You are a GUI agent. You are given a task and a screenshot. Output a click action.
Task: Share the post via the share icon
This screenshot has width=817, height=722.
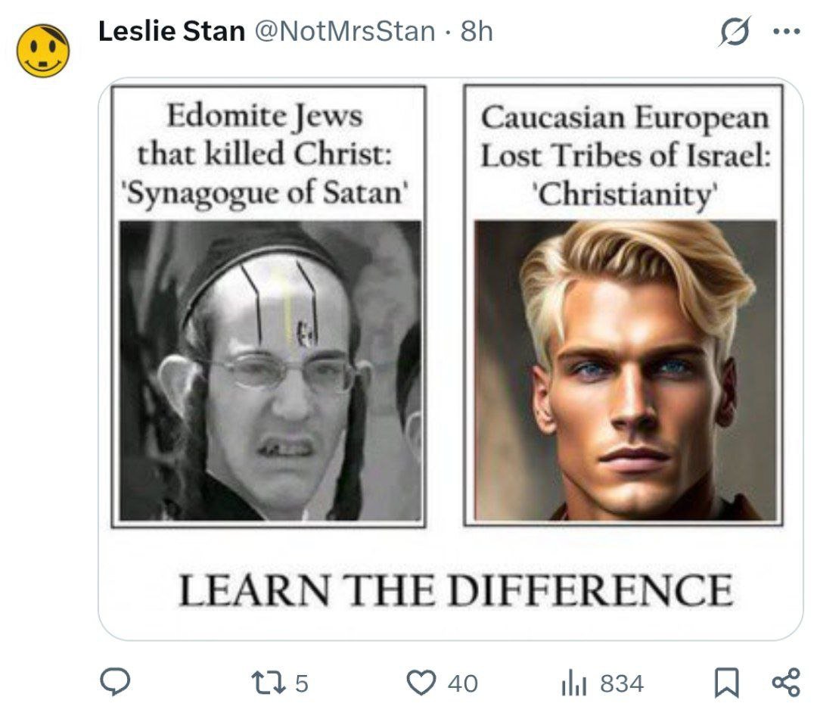786,683
